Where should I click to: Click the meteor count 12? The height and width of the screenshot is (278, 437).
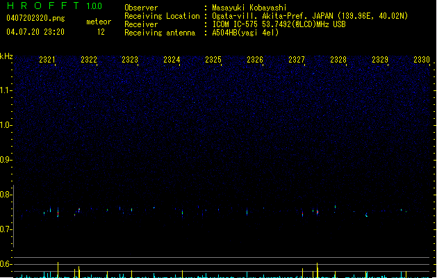101,32
